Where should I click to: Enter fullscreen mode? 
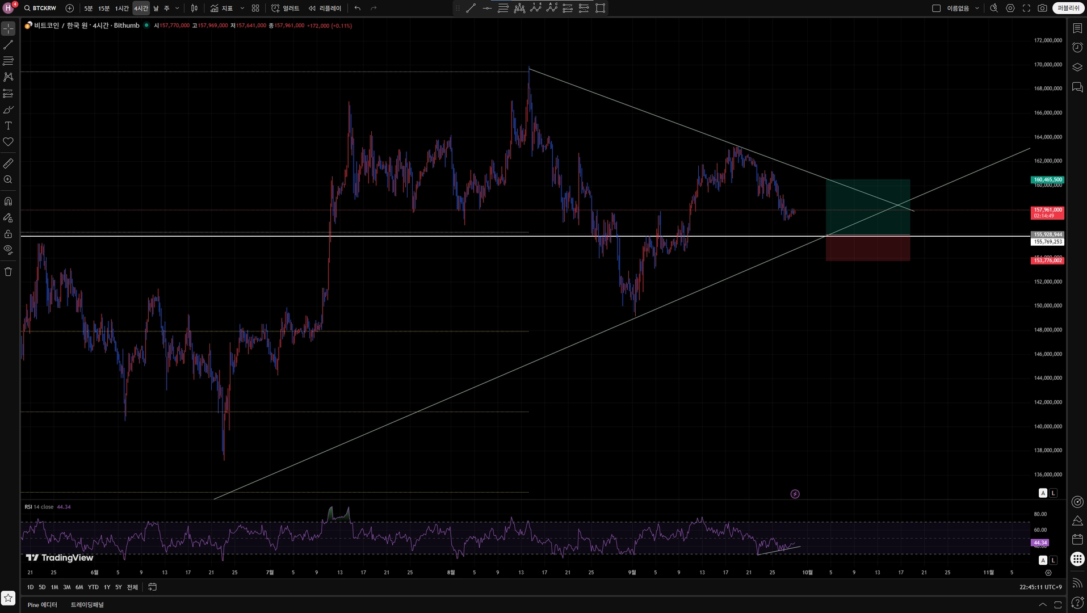(x=1026, y=8)
